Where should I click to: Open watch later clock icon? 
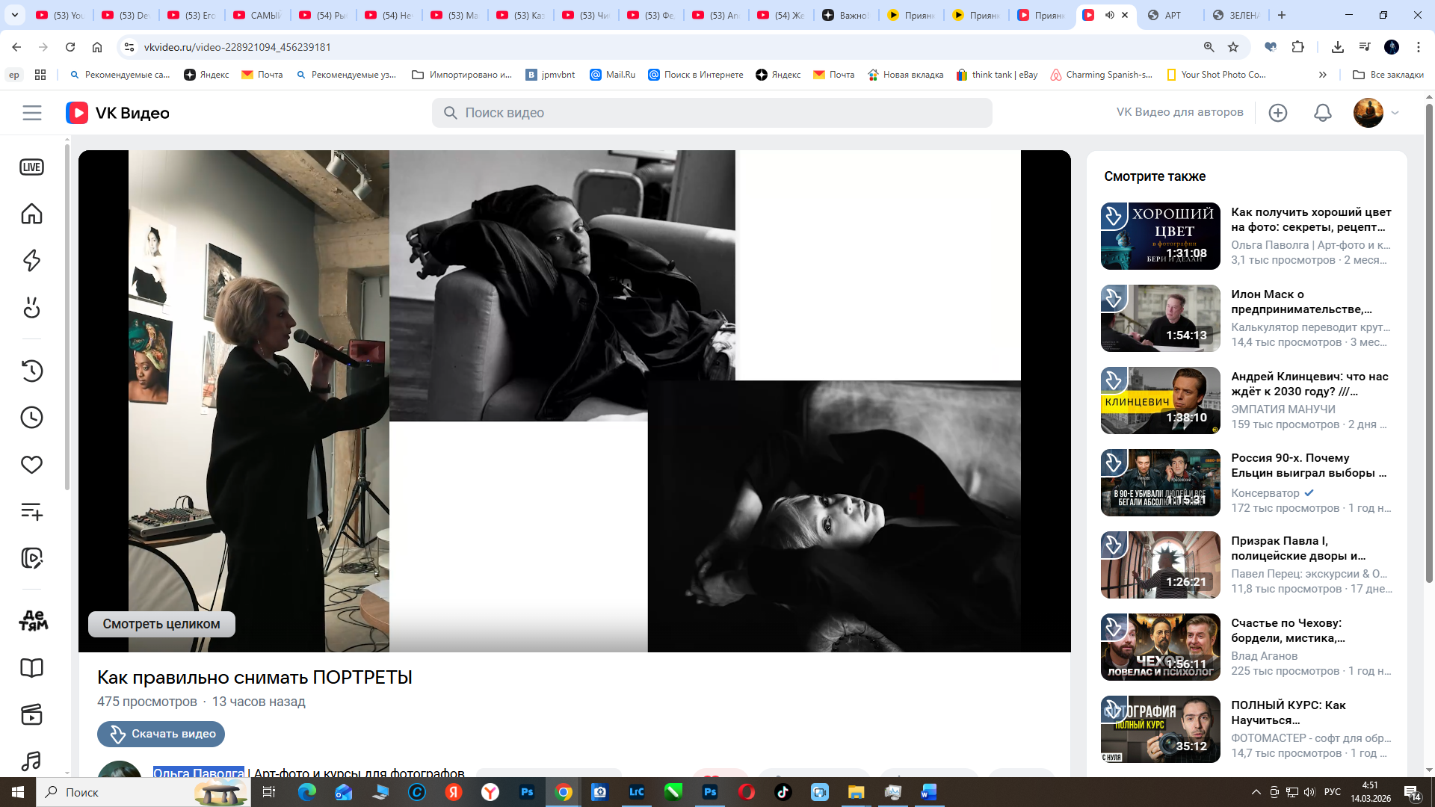coord(31,418)
